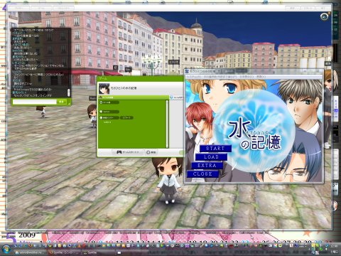Select the home-icon tab header in the game panel

point(134,97)
